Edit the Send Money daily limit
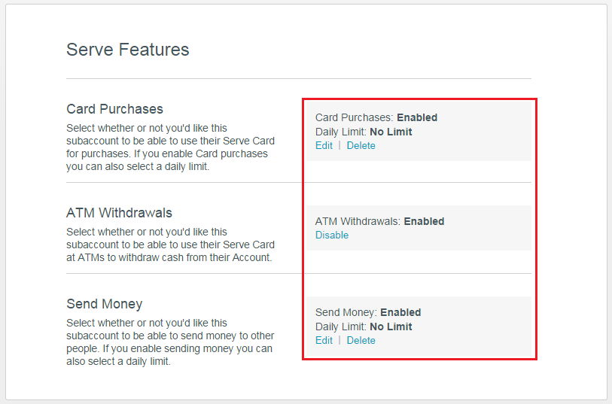Viewport: 612px width, 404px height. [324, 341]
